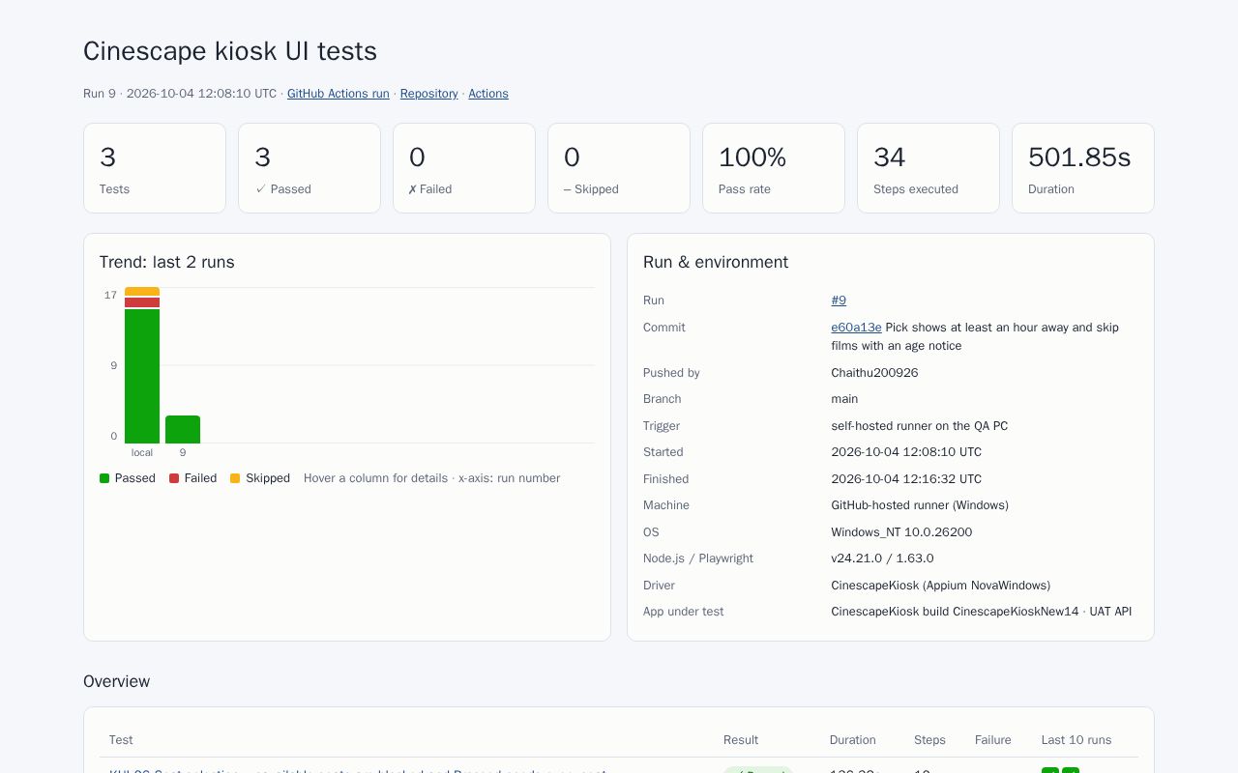Image resolution: width=1238 pixels, height=773 pixels.
Task: Select the Duration 501.85s card
Action: tap(1083, 168)
